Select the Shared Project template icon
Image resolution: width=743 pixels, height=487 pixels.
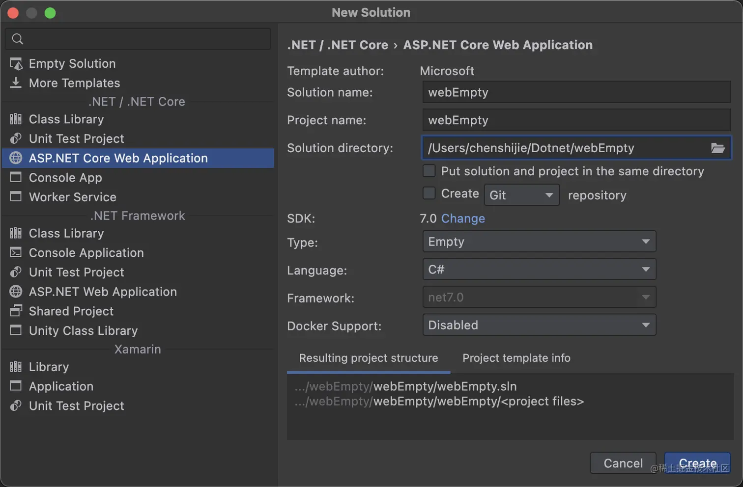tap(16, 311)
